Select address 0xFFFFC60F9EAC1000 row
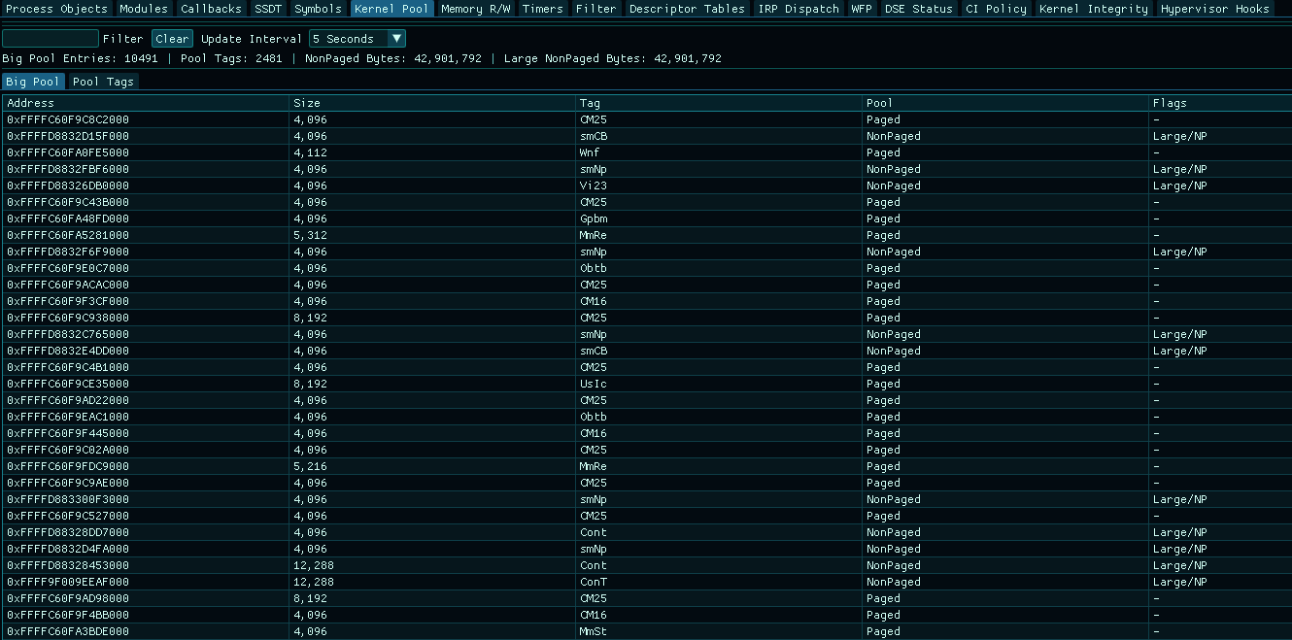The width and height of the screenshot is (1292, 640). pos(647,417)
